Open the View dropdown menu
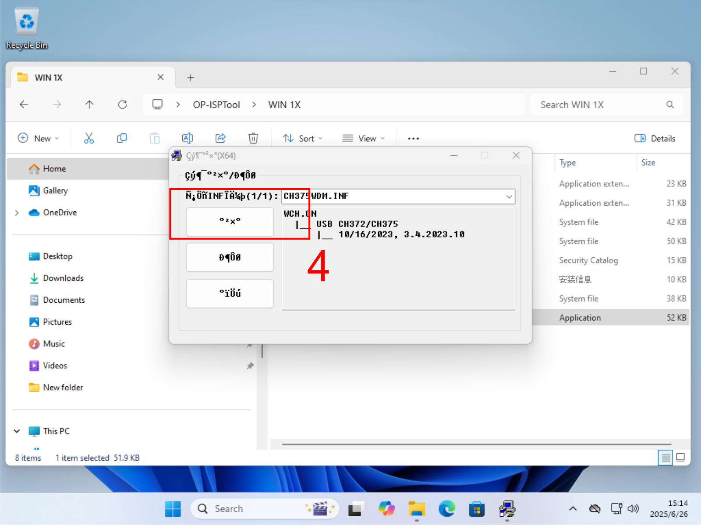Image resolution: width=701 pixels, height=525 pixels. 363,138
